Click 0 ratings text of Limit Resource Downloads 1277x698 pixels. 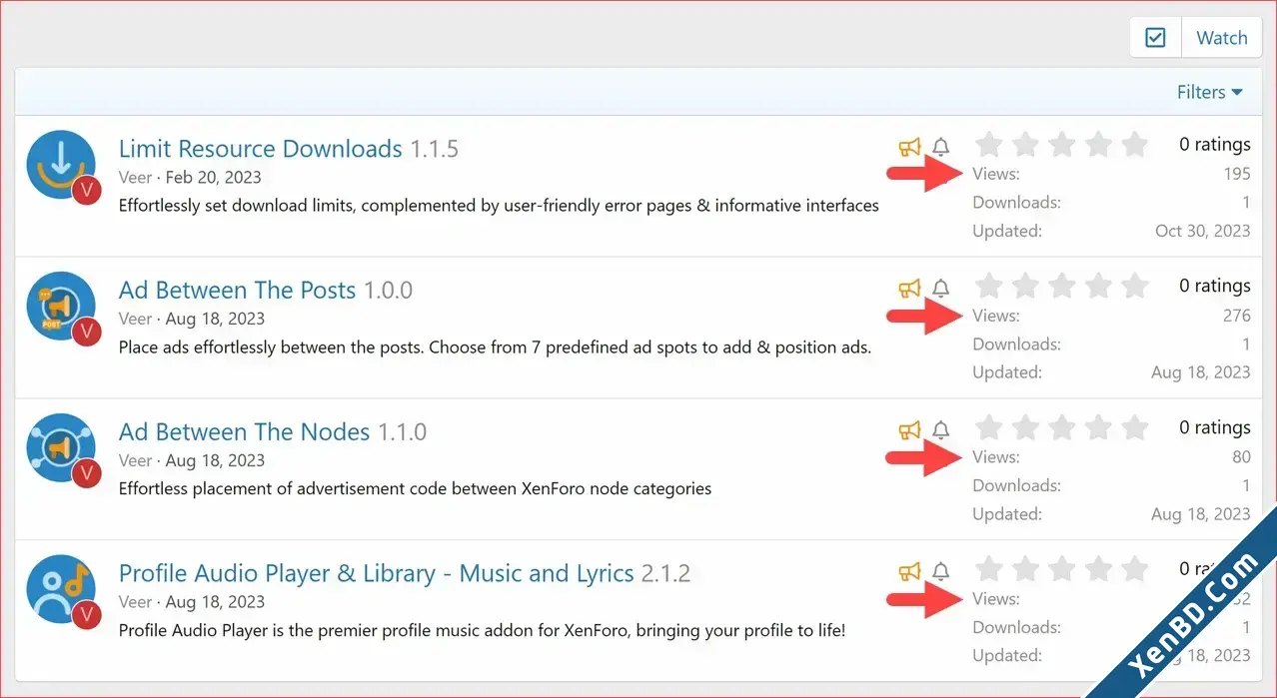(1215, 145)
